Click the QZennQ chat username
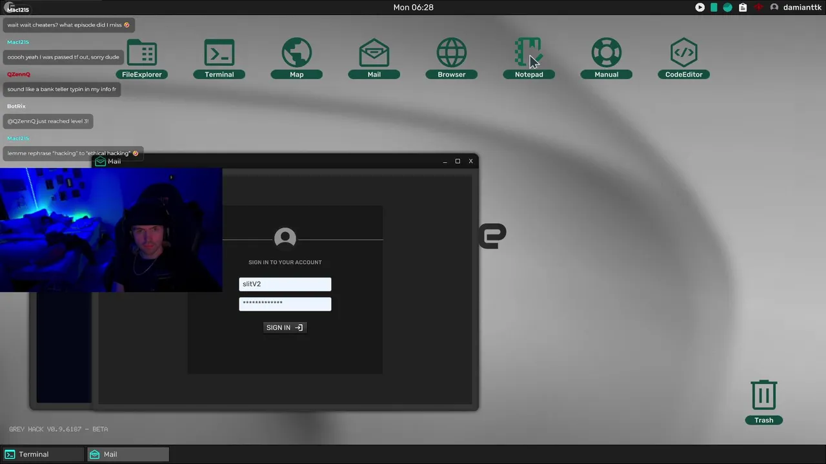The image size is (826, 464). pos(19,74)
